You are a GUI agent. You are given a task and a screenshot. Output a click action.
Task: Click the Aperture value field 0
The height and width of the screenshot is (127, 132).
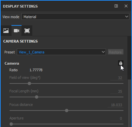coord(117,118)
